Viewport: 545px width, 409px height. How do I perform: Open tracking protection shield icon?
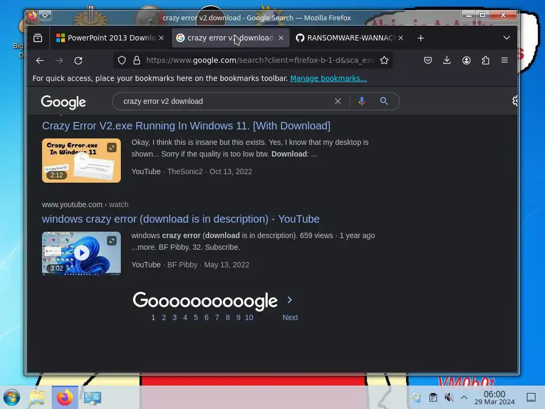coord(122,61)
